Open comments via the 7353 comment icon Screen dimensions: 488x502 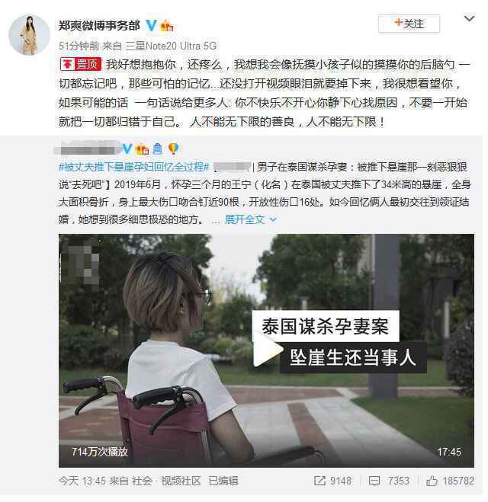click(389, 481)
